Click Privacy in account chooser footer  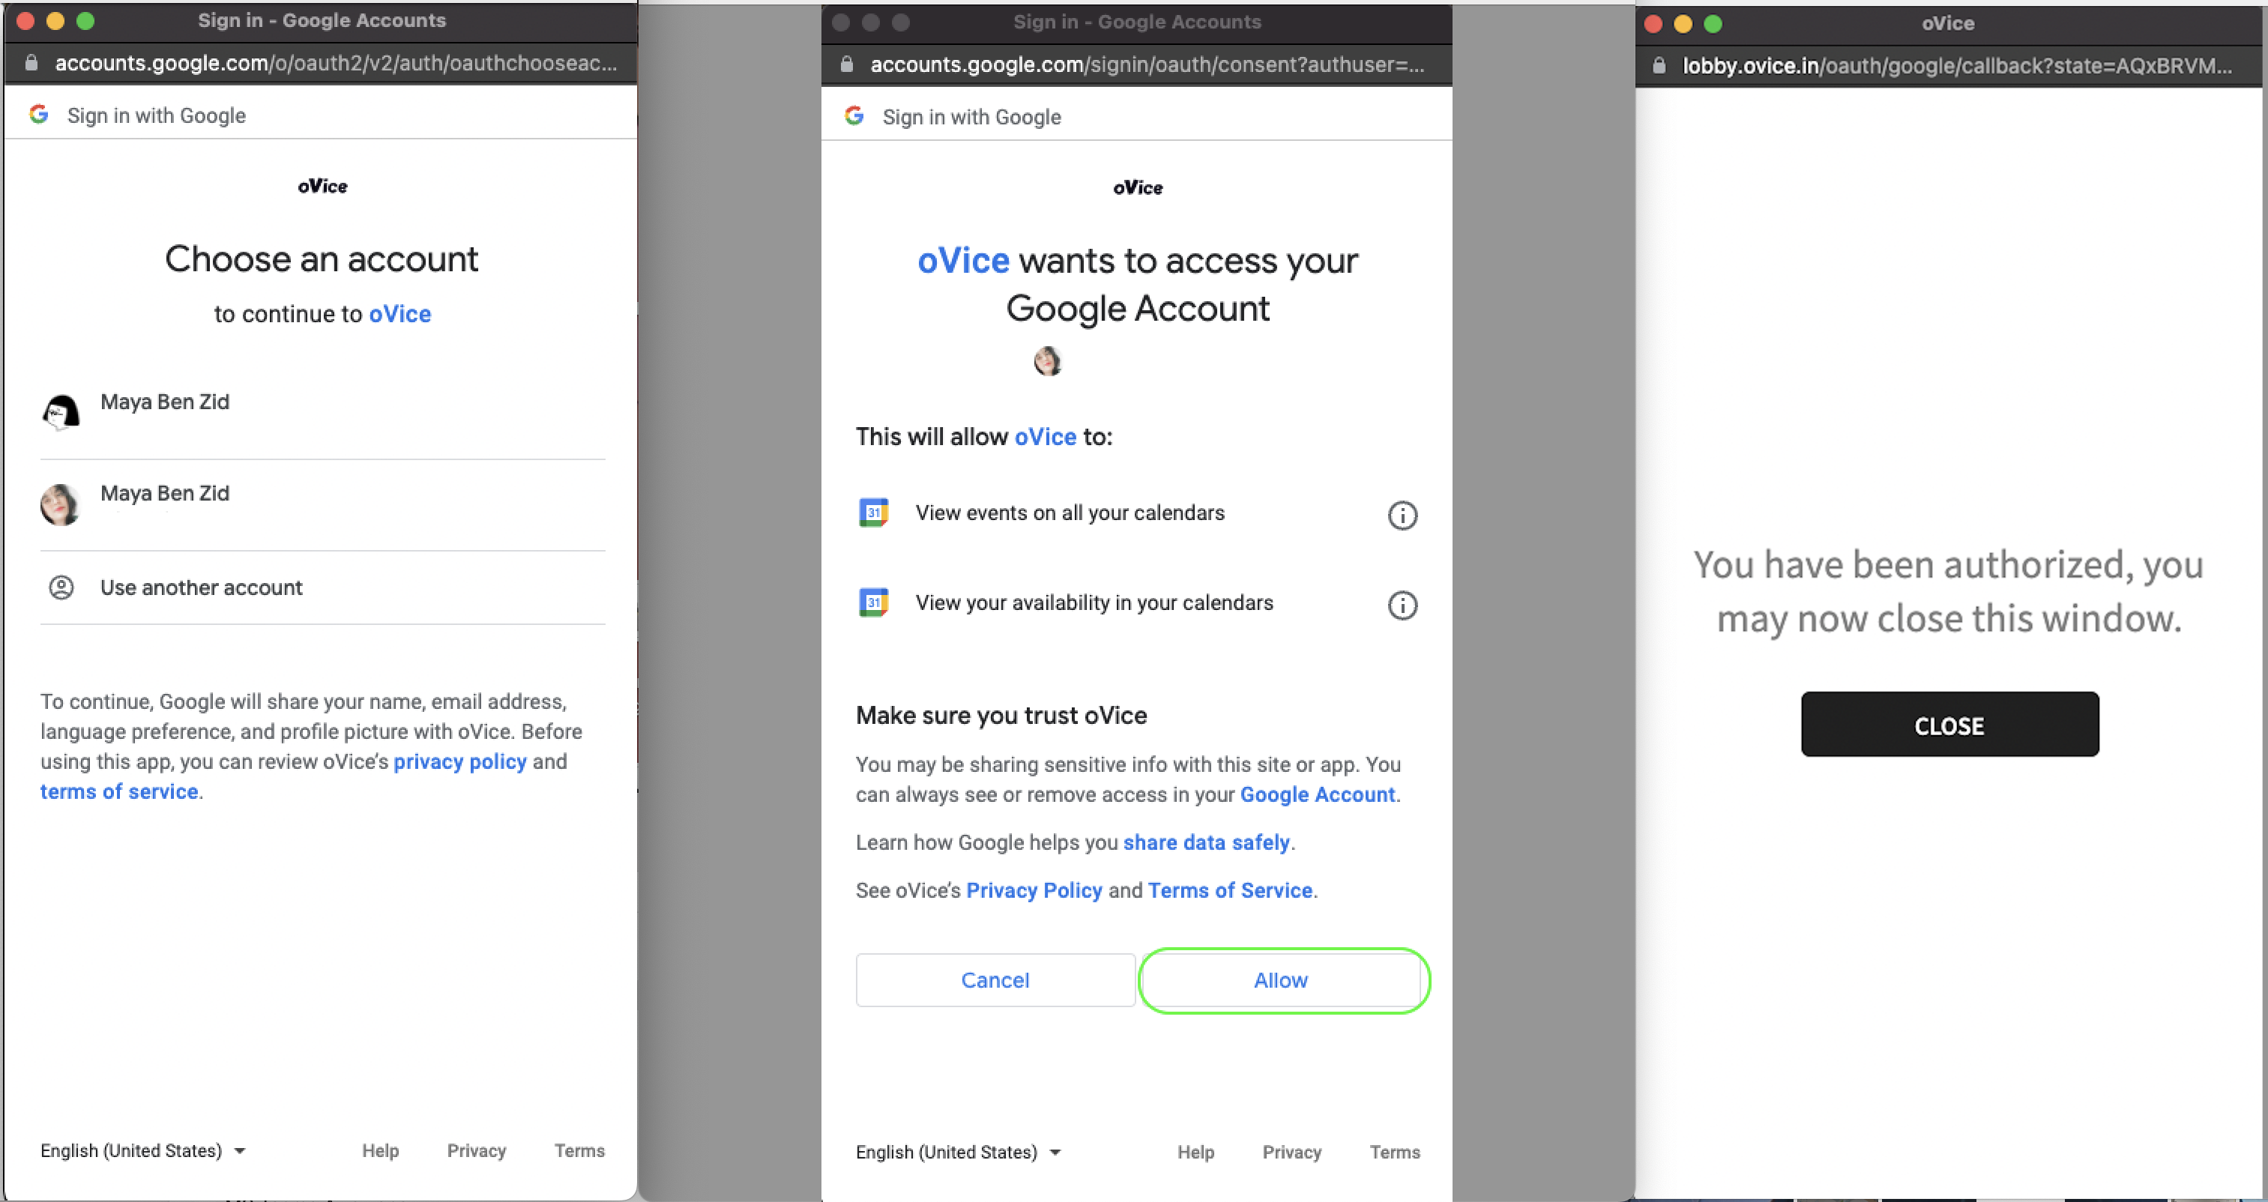click(x=477, y=1150)
